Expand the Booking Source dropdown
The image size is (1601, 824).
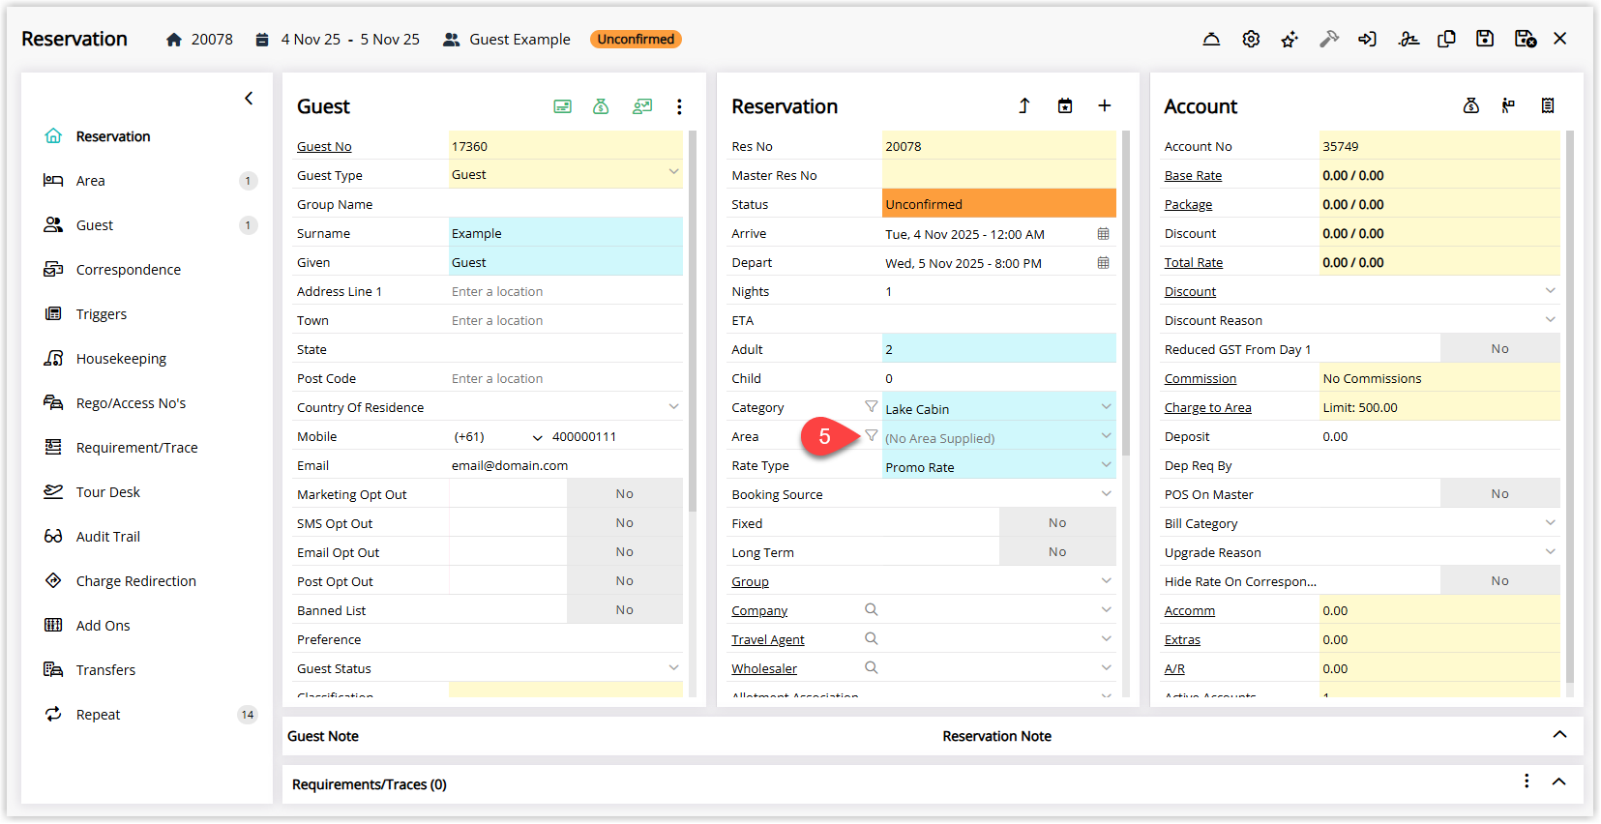click(1106, 494)
